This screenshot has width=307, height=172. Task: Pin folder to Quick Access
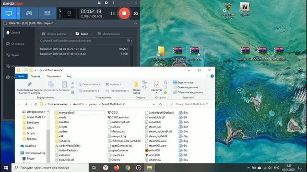coord(30,88)
